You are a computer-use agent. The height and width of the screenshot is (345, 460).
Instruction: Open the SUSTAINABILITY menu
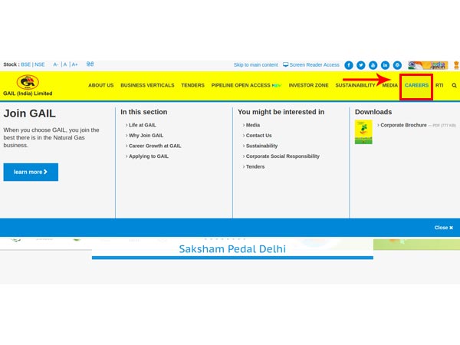(355, 85)
